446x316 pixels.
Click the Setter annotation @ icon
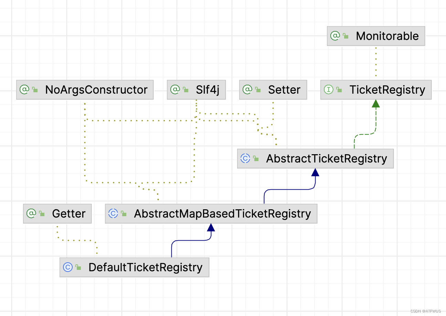247,90
